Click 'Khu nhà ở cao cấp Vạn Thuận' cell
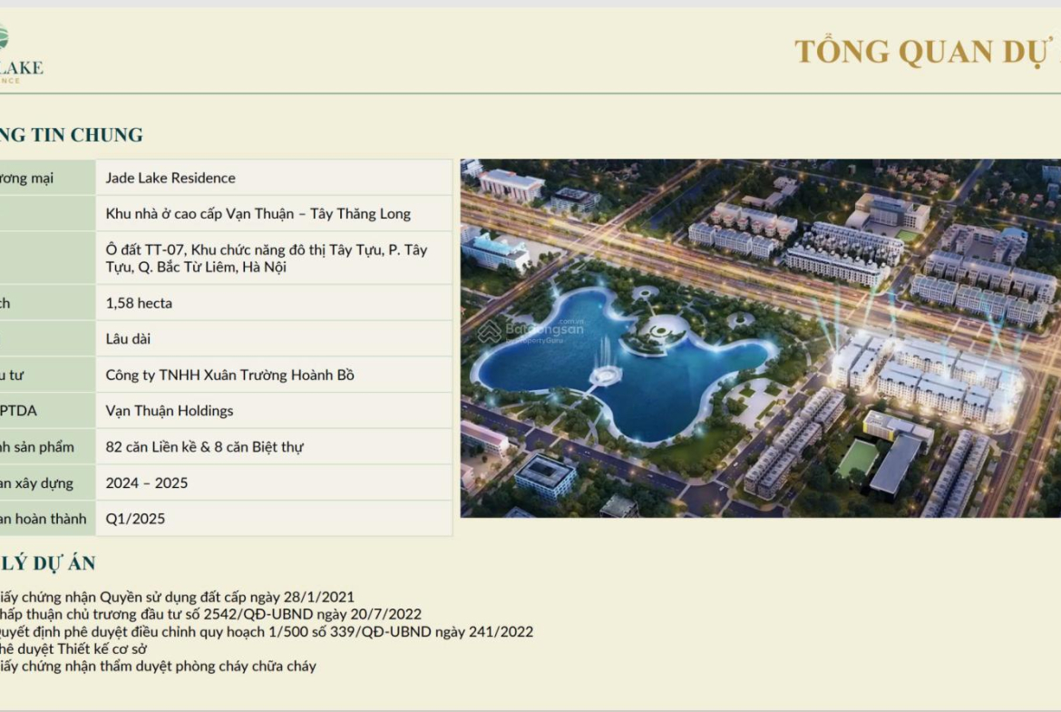This screenshot has width=1061, height=712. (x=258, y=214)
